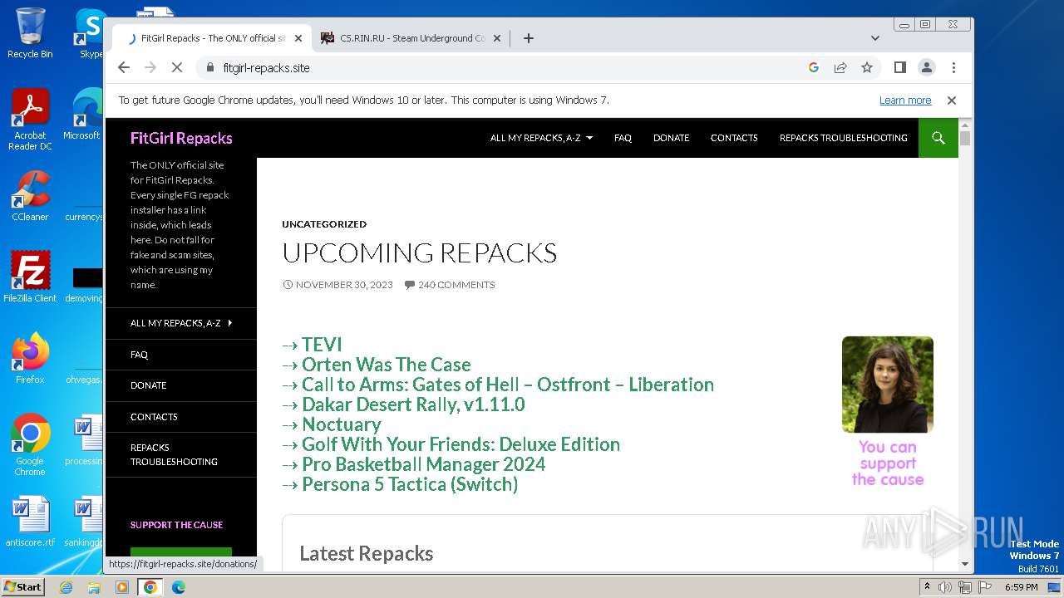Close the FitGirl Repacks tab
Viewport: 1064px width, 598px height.
[298, 38]
